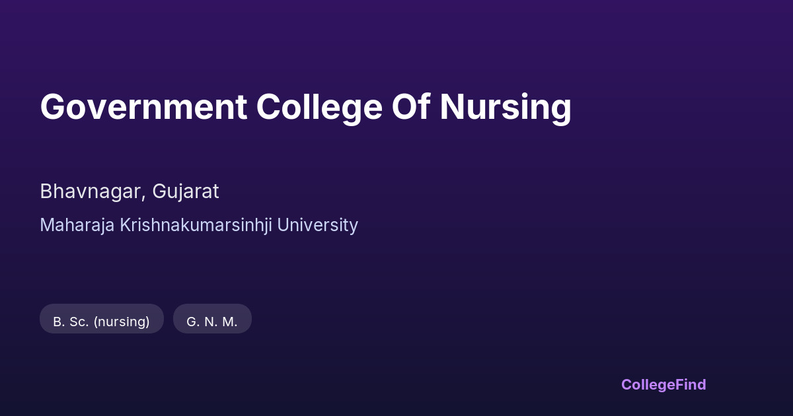The width and height of the screenshot is (793, 416).
Task: Select the Bhavnagar, Gujarat location text
Action: click(130, 191)
